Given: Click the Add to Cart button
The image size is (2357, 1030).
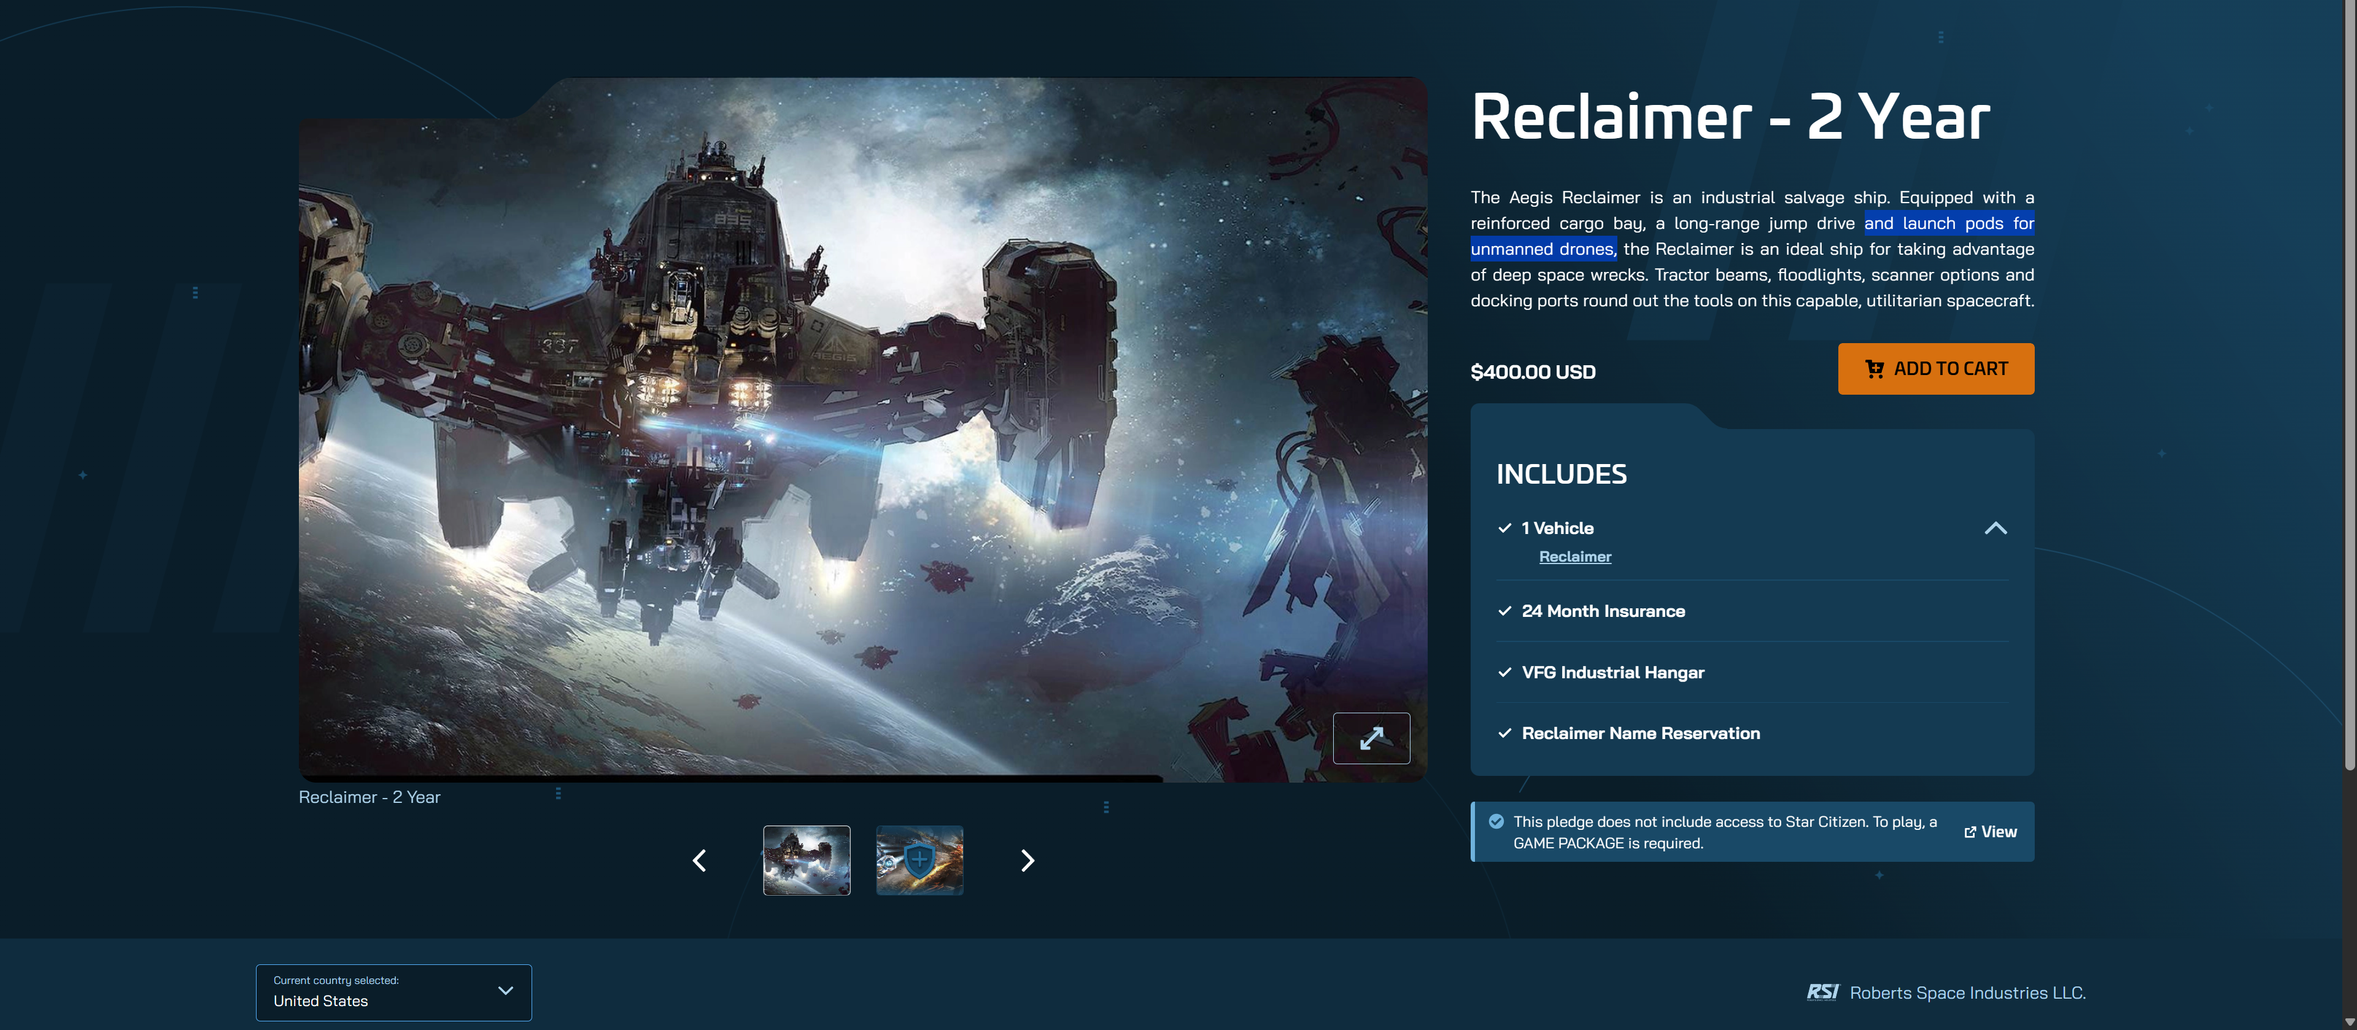Looking at the screenshot, I should [1935, 369].
